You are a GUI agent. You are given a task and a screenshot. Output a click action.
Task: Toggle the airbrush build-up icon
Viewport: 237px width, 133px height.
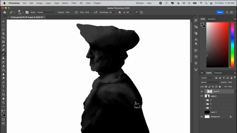(x=96, y=12)
